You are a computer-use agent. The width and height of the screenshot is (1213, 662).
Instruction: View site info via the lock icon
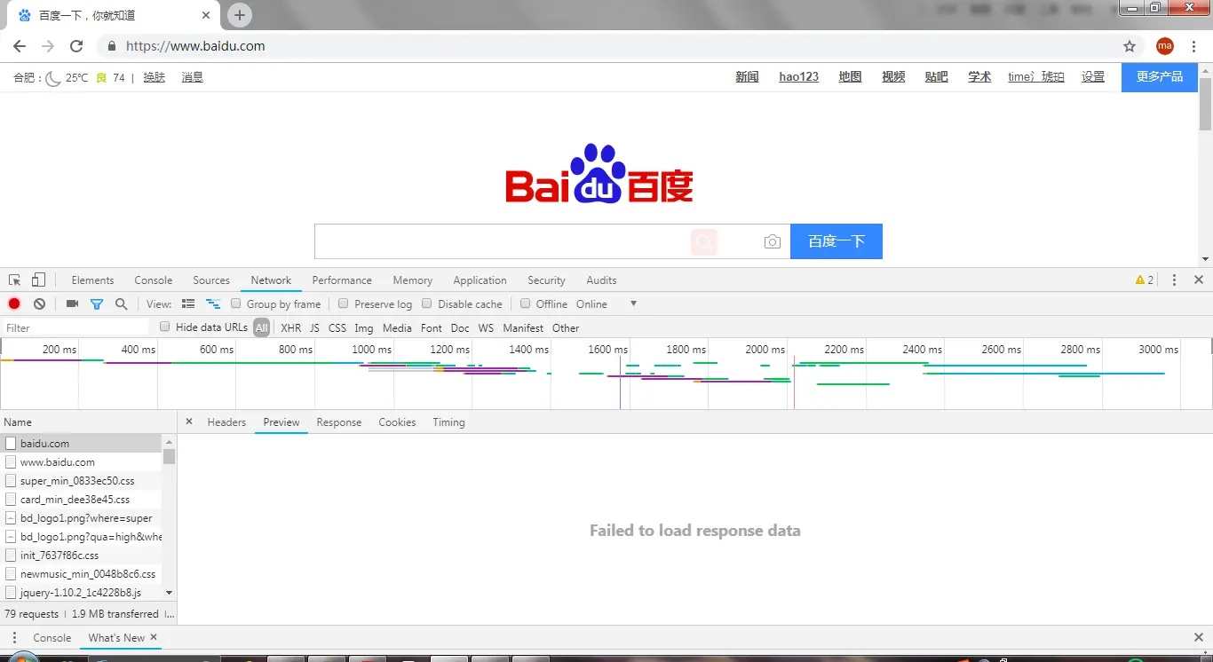(x=112, y=46)
